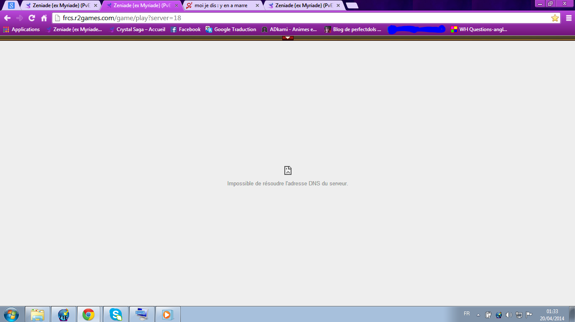This screenshot has width=575, height=322.
Task: Expand the red arrow panel below bookmarks bar
Action: point(288,38)
